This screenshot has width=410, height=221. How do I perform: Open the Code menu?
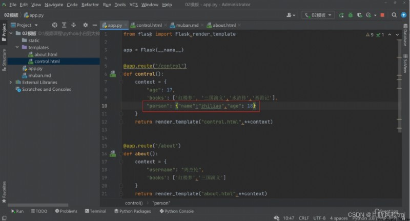tap(72, 5)
